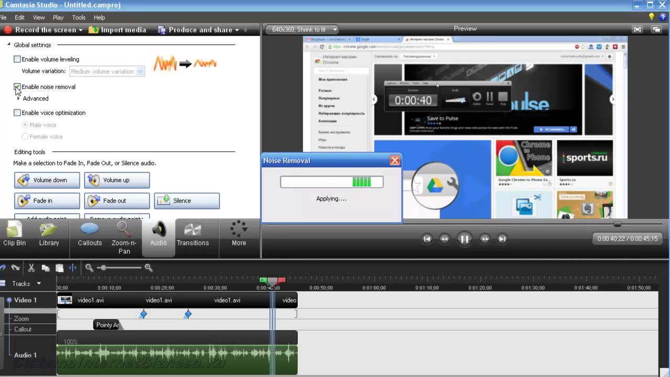
Task: Click the Record the screen button
Action: point(43,30)
